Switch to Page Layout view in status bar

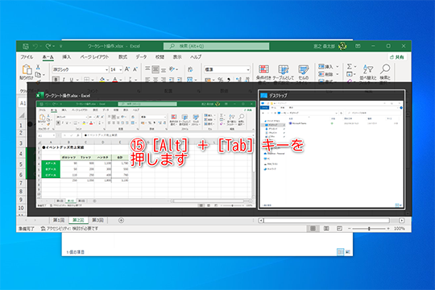coord(326,229)
